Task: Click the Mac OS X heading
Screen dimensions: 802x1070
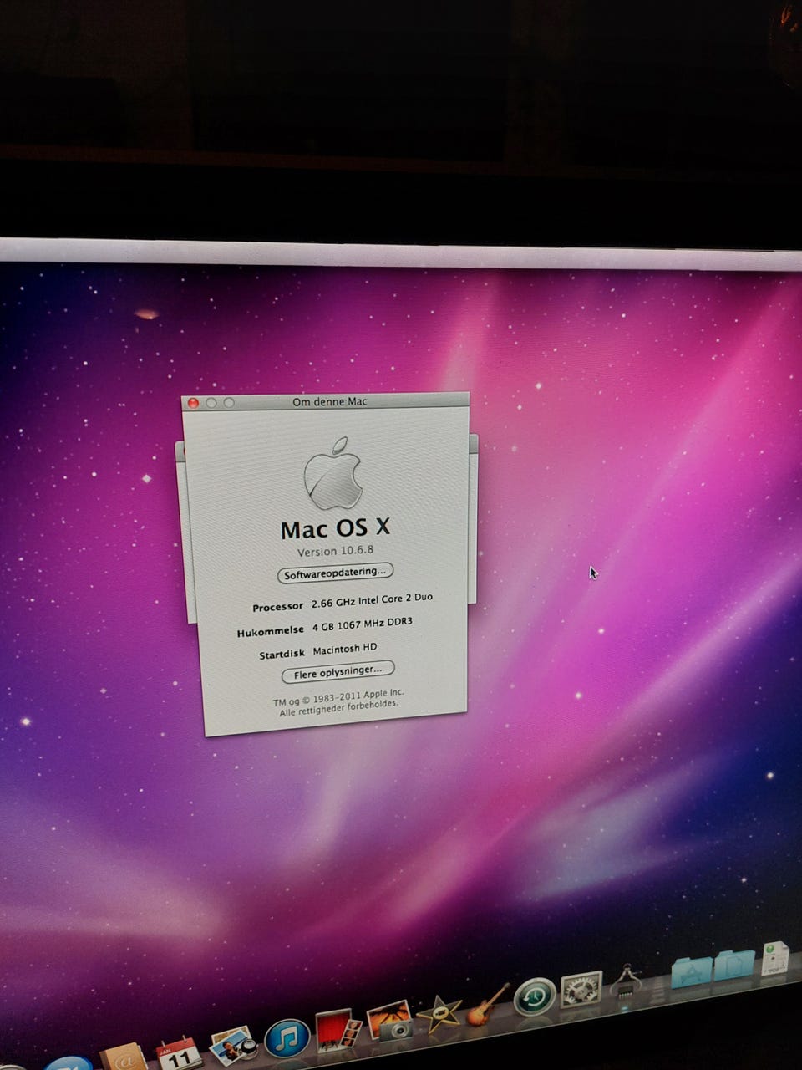Action: click(x=335, y=527)
